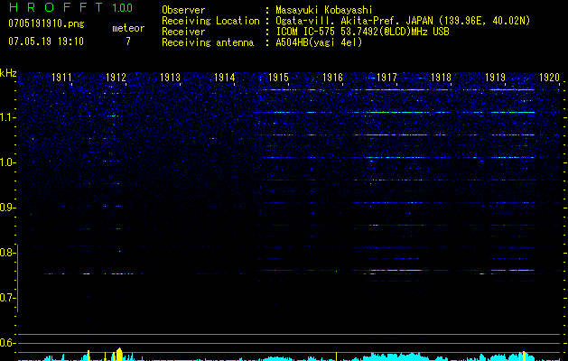The width and height of the screenshot is (568, 361).
Task: Click the meteor count value 7
Action: click(x=128, y=42)
